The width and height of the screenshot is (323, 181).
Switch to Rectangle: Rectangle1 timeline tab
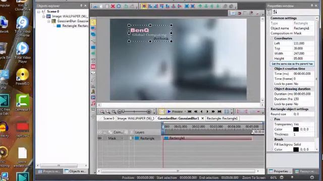[x=222, y=119]
